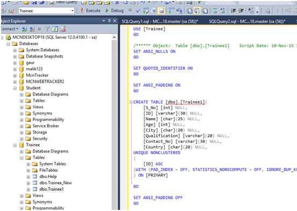Switch output to Results to Grid
297x211 pixels.
tap(197, 11)
